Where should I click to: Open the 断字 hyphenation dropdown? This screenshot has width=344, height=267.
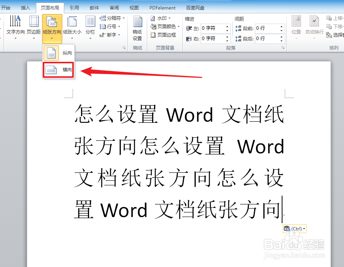tap(110, 35)
